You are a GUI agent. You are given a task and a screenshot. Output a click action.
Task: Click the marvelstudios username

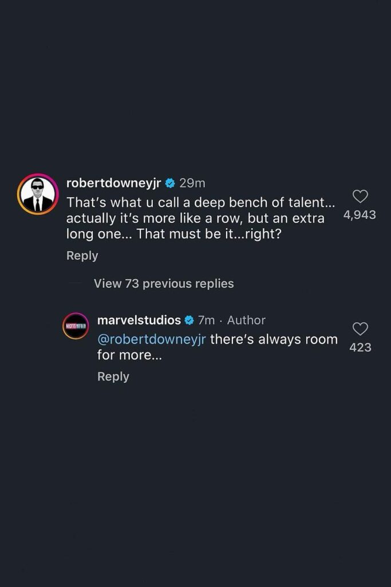tap(139, 320)
